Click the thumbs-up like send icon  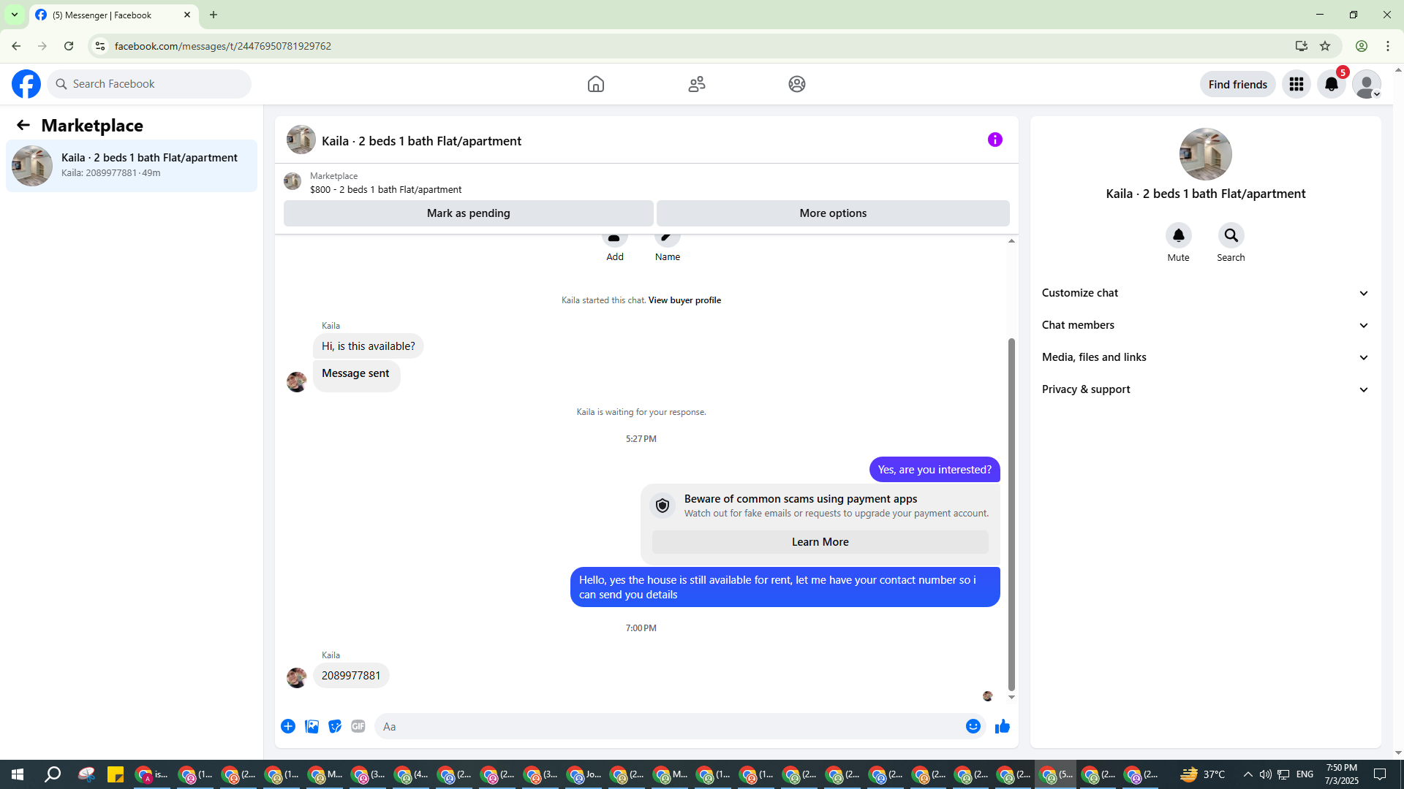click(1002, 726)
